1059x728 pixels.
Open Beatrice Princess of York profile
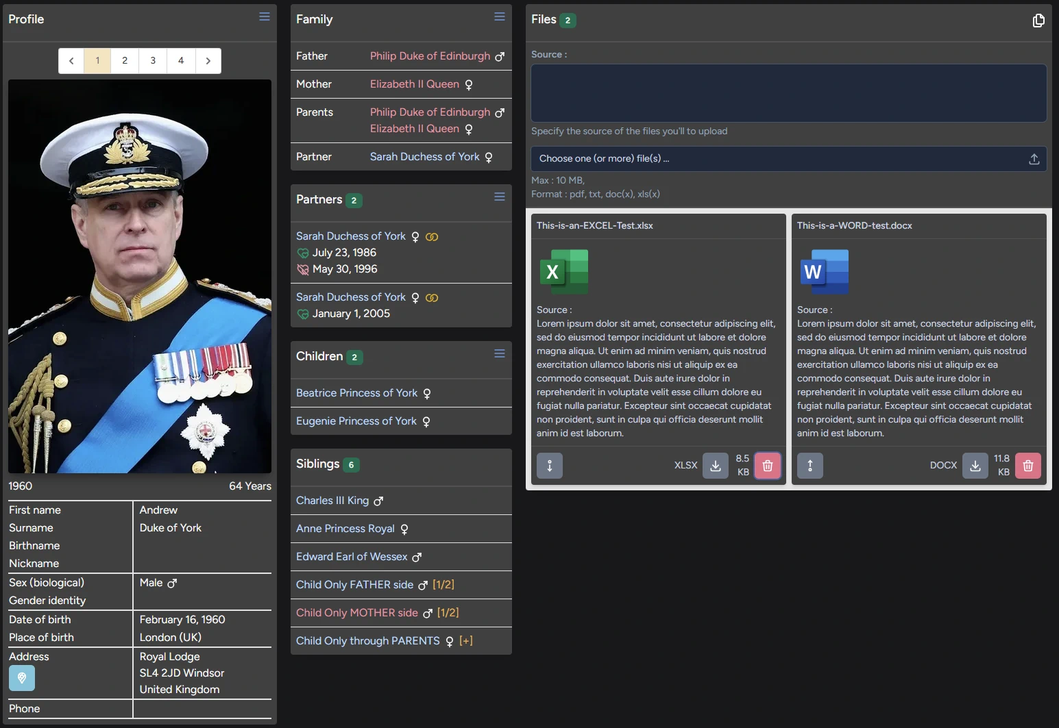(356, 393)
